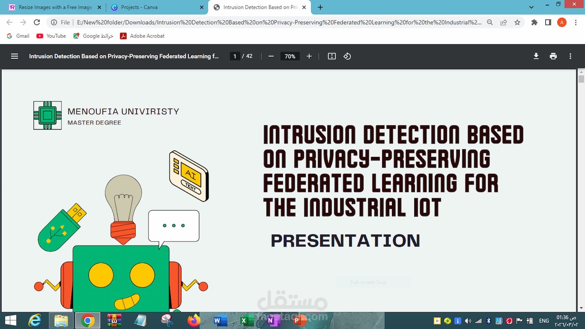Toggle the Chrome side panel
Viewport: 585px width, 329px height.
[x=548, y=22]
